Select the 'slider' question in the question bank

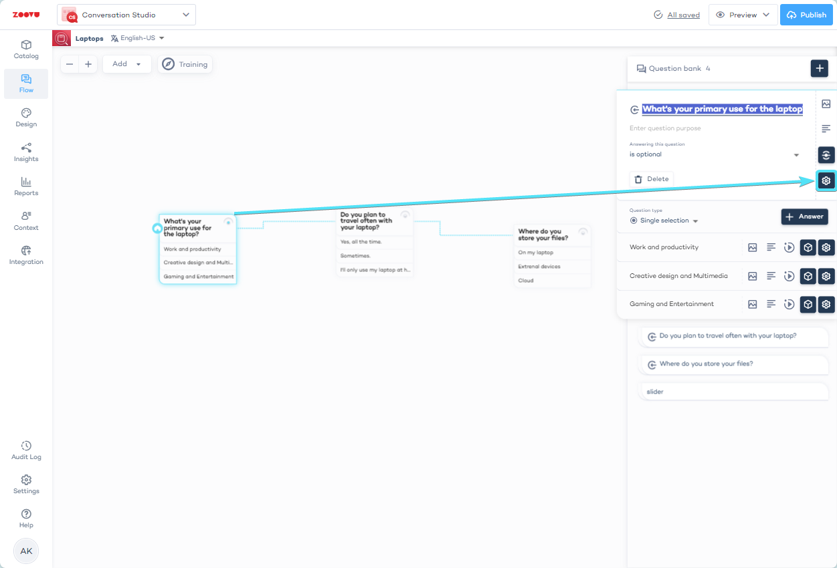coord(733,392)
